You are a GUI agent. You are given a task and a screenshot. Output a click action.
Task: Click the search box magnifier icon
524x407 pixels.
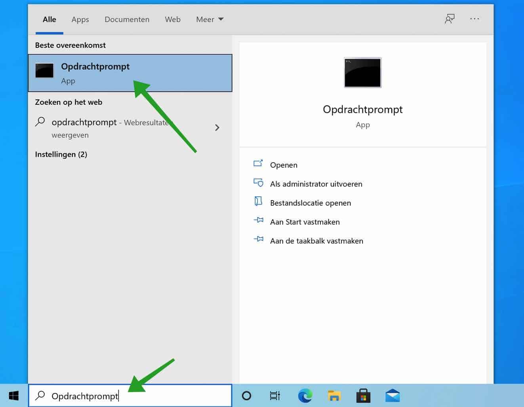coord(40,395)
